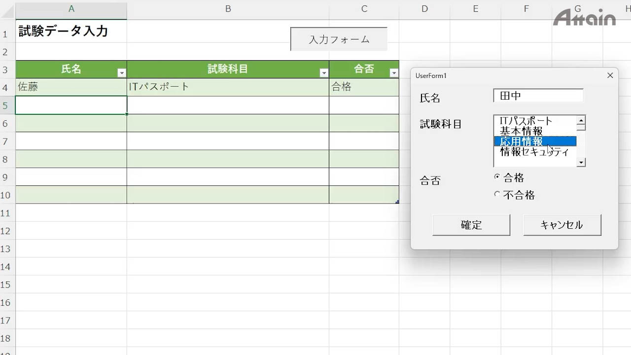Open the 合否 column filter dropdown

(x=393, y=73)
